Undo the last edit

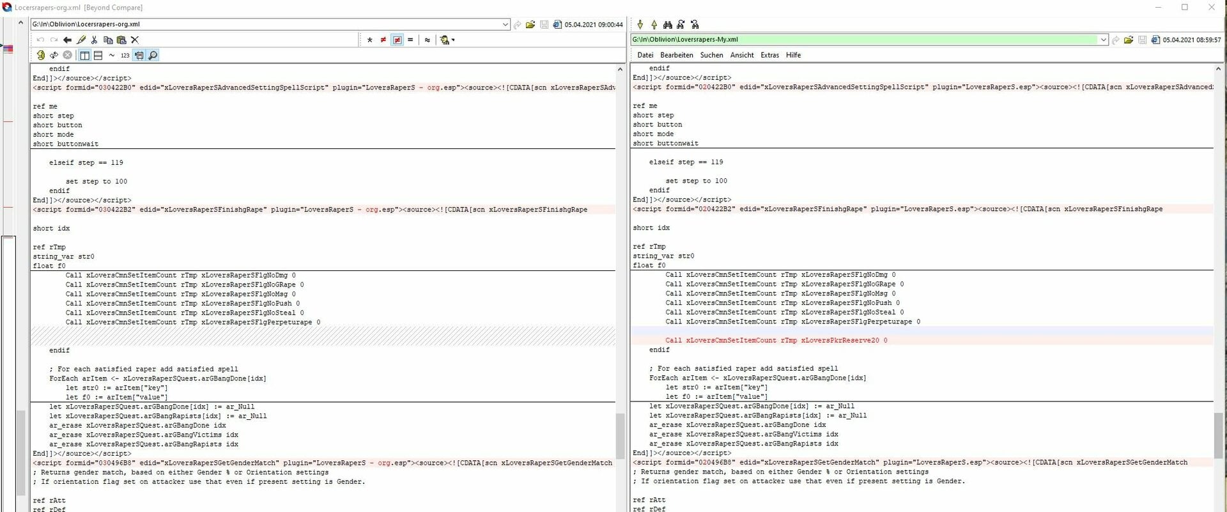(x=40, y=40)
